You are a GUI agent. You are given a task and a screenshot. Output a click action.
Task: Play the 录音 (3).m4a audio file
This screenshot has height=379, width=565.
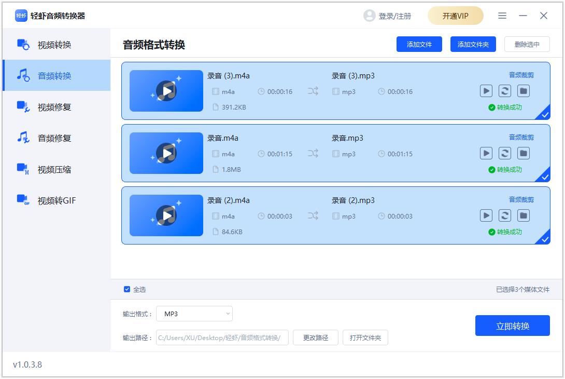tap(486, 91)
